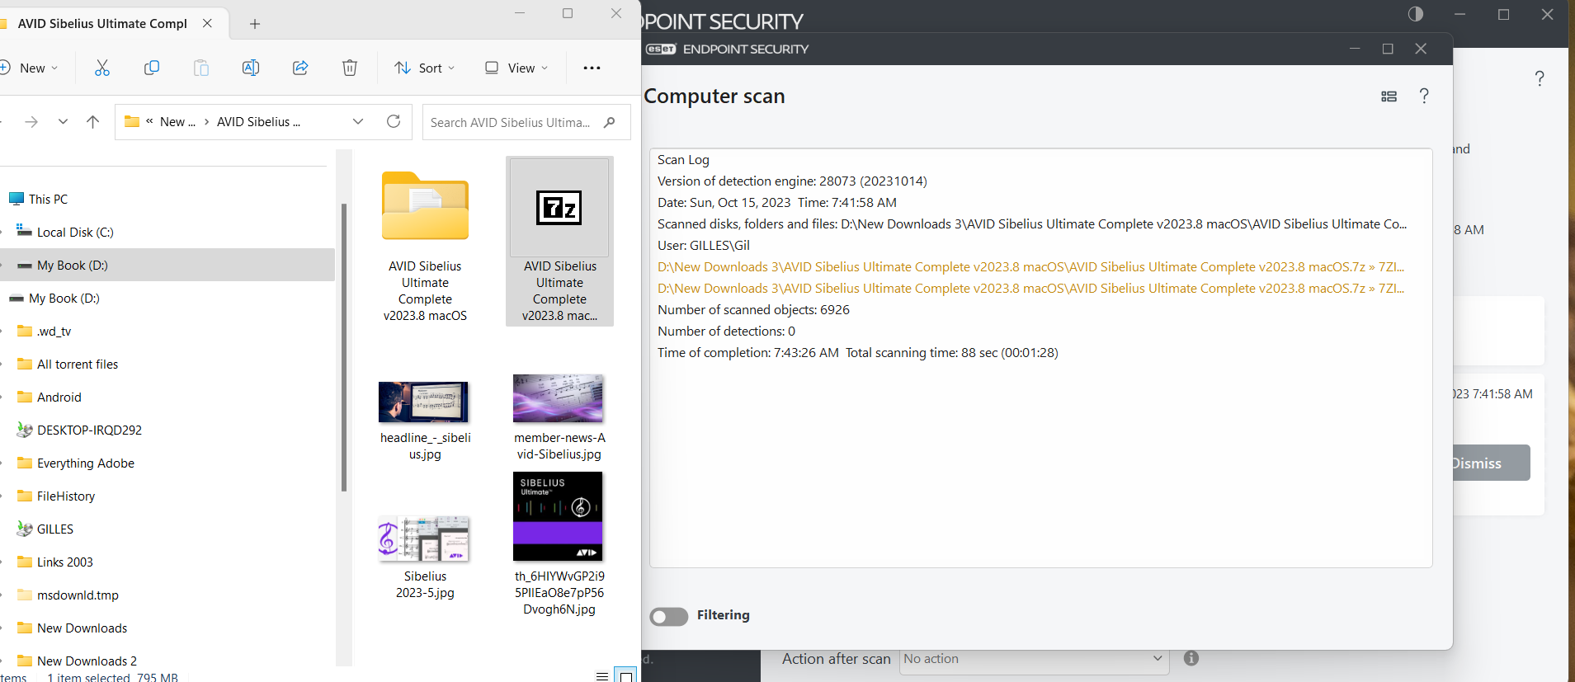Open the View menu in Explorer
Screen dimensions: 1575x682
click(x=516, y=68)
